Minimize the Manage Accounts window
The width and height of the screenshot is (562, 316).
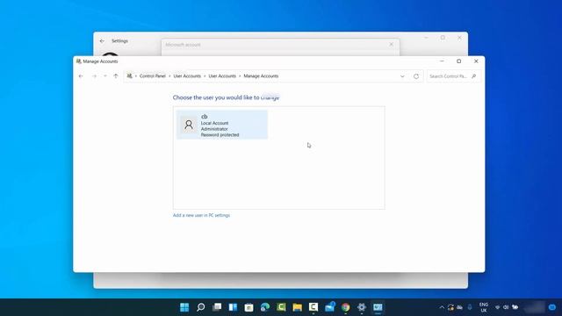click(x=442, y=61)
